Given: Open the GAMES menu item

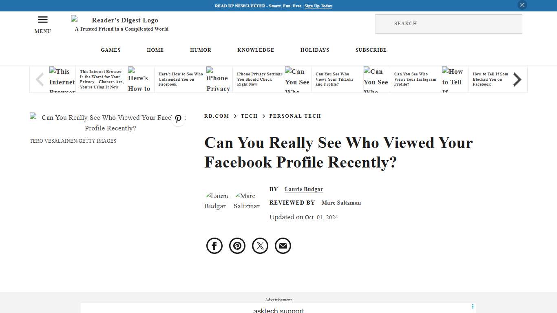Looking at the screenshot, I should 111,50.
